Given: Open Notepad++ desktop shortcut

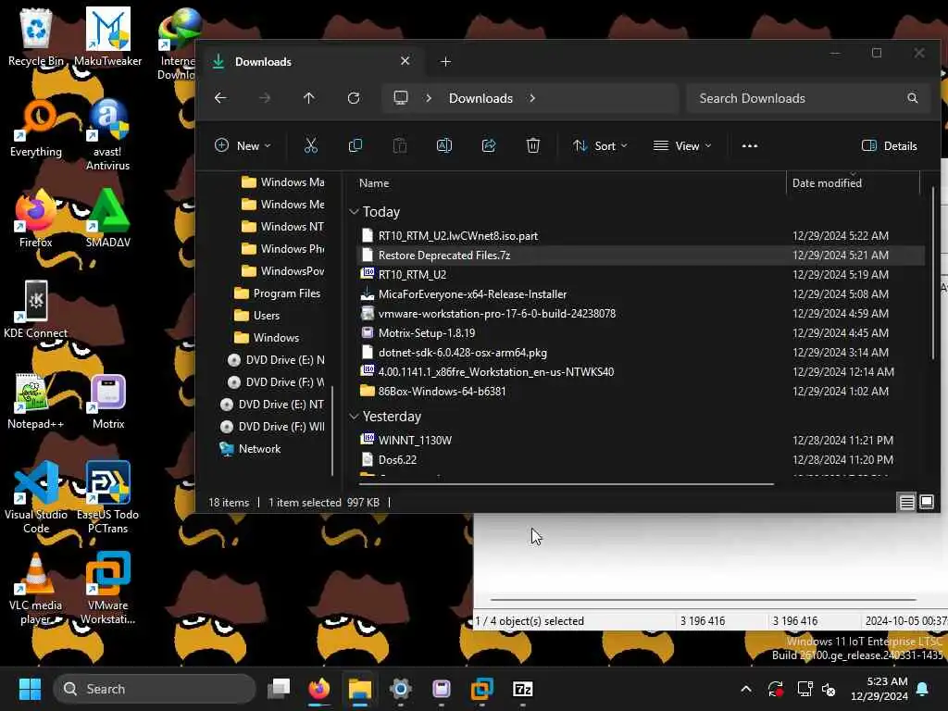Looking at the screenshot, I should coord(36,400).
